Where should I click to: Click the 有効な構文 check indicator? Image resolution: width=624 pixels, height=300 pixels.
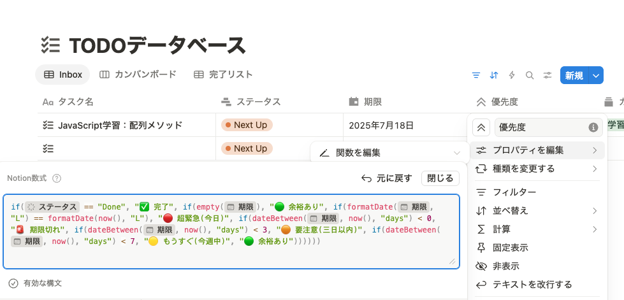pyautogui.click(x=36, y=283)
